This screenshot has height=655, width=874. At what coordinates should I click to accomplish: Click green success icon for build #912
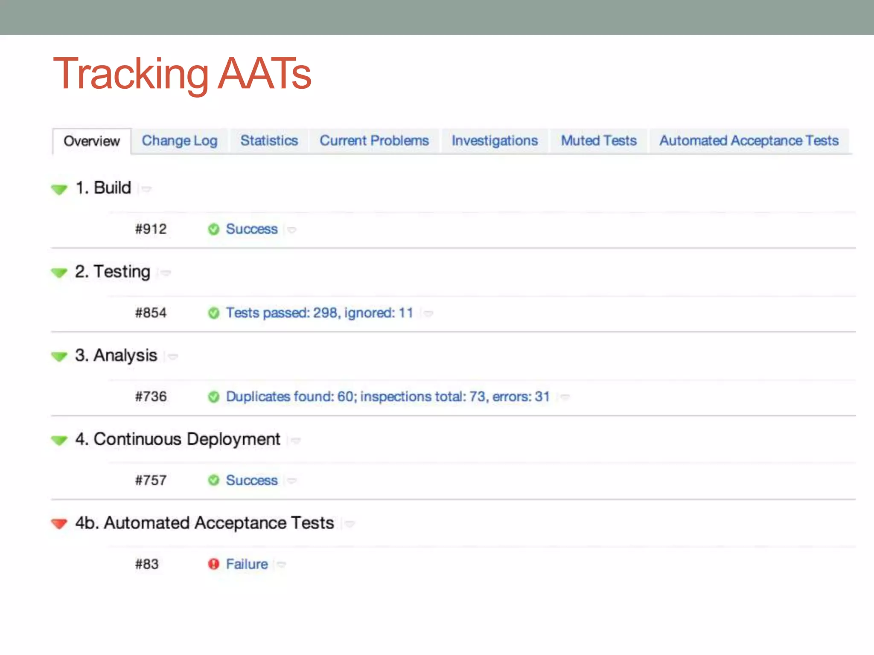[213, 229]
